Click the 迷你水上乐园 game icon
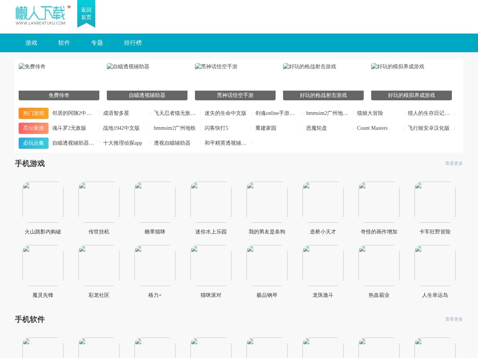The height and width of the screenshot is (358, 478). tap(211, 202)
